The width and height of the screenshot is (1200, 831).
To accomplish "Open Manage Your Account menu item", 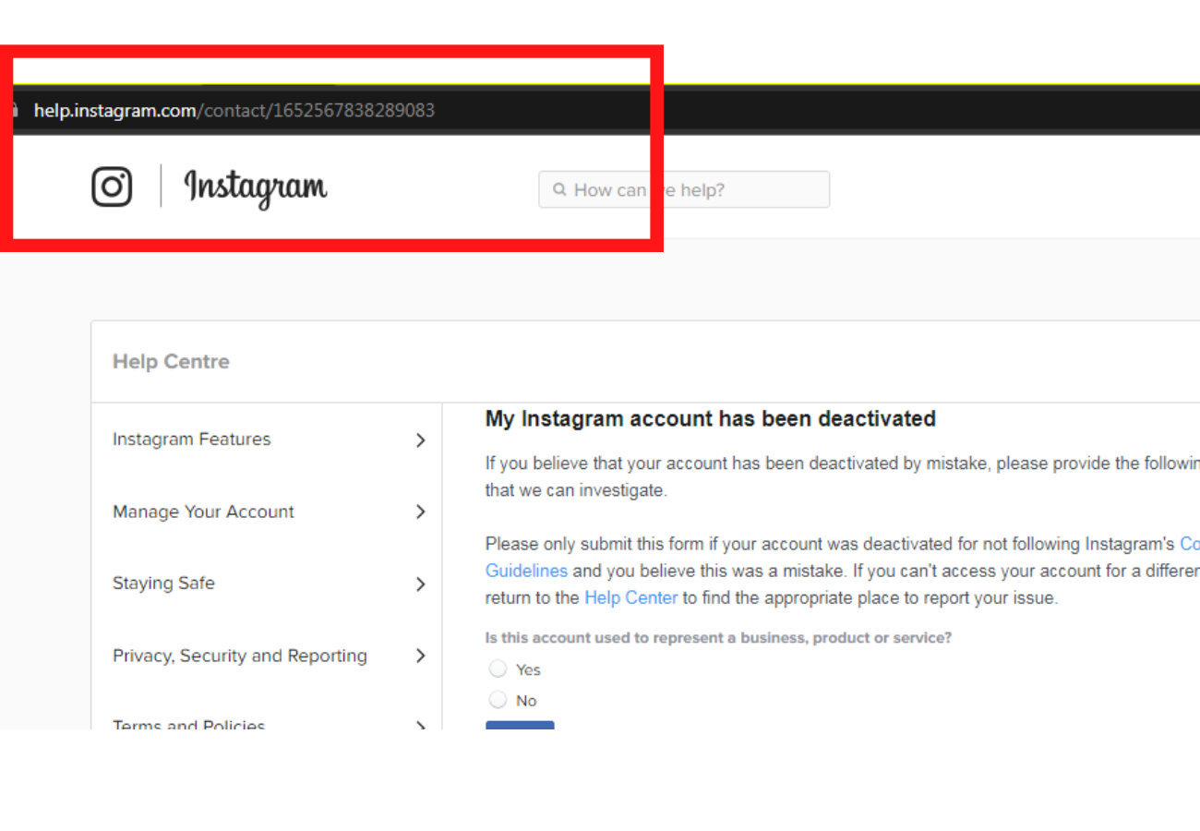I will click(203, 512).
